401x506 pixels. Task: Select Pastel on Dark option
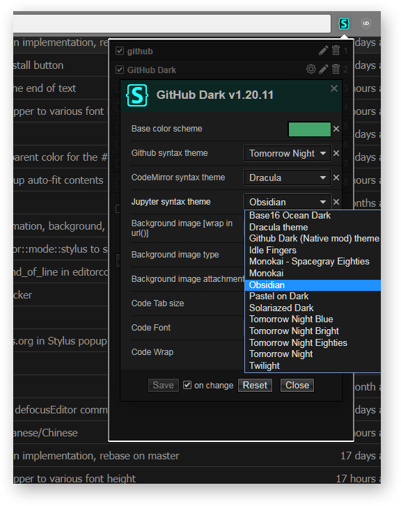point(313,297)
